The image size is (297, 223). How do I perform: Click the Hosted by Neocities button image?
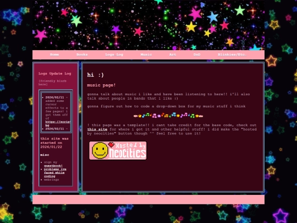[x=118, y=150]
